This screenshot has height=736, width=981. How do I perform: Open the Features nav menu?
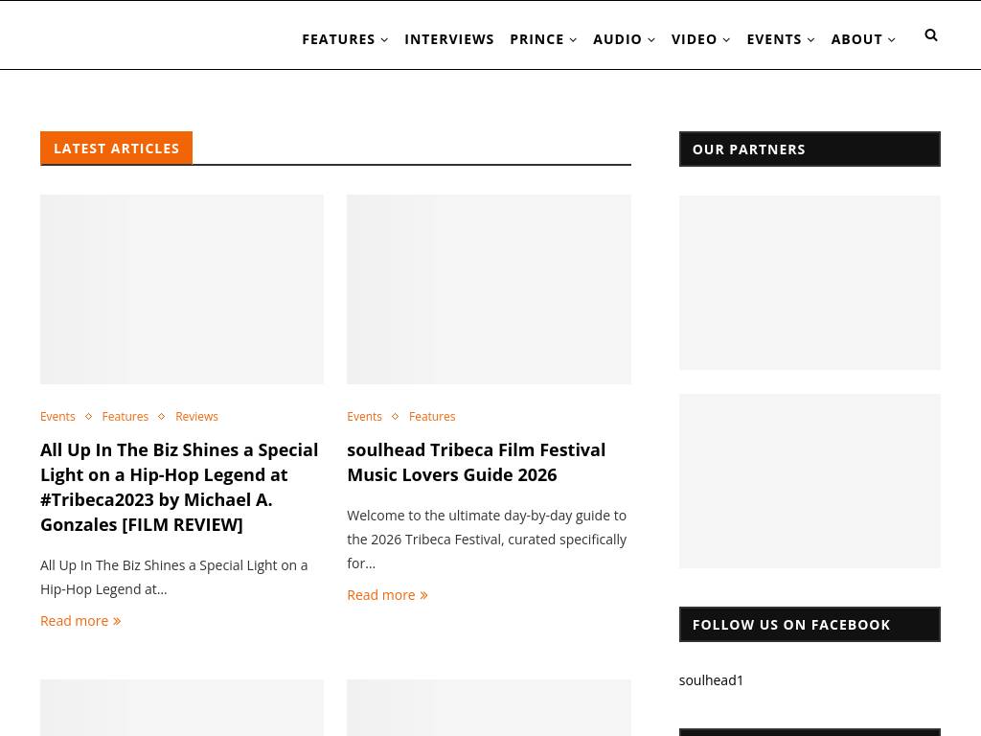(338, 39)
